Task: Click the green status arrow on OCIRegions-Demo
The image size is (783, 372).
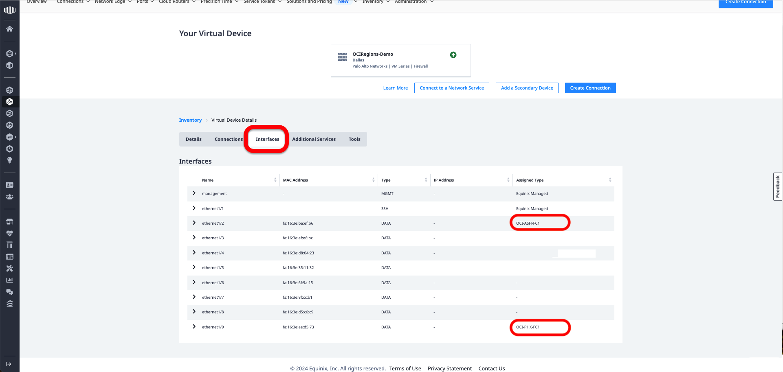Action: click(453, 55)
